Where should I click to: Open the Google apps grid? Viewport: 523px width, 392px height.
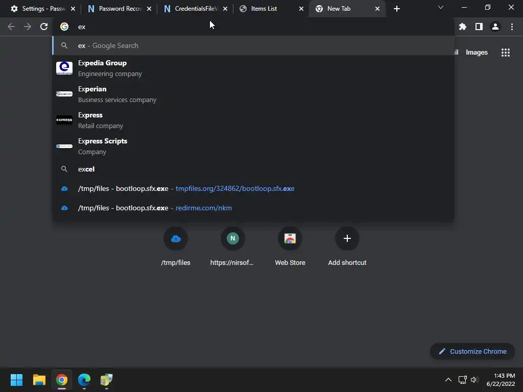click(x=506, y=53)
